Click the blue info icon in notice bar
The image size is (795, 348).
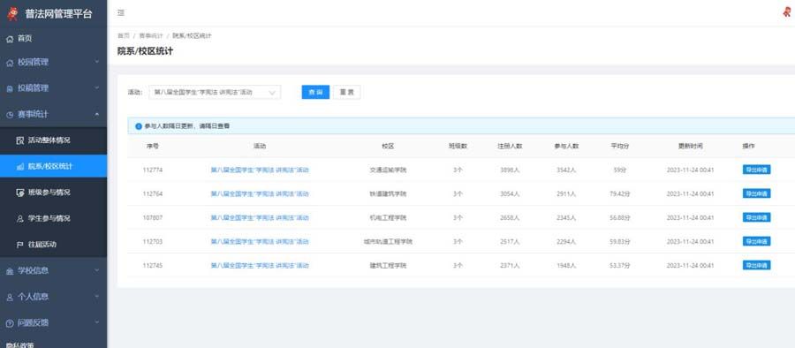coord(139,125)
